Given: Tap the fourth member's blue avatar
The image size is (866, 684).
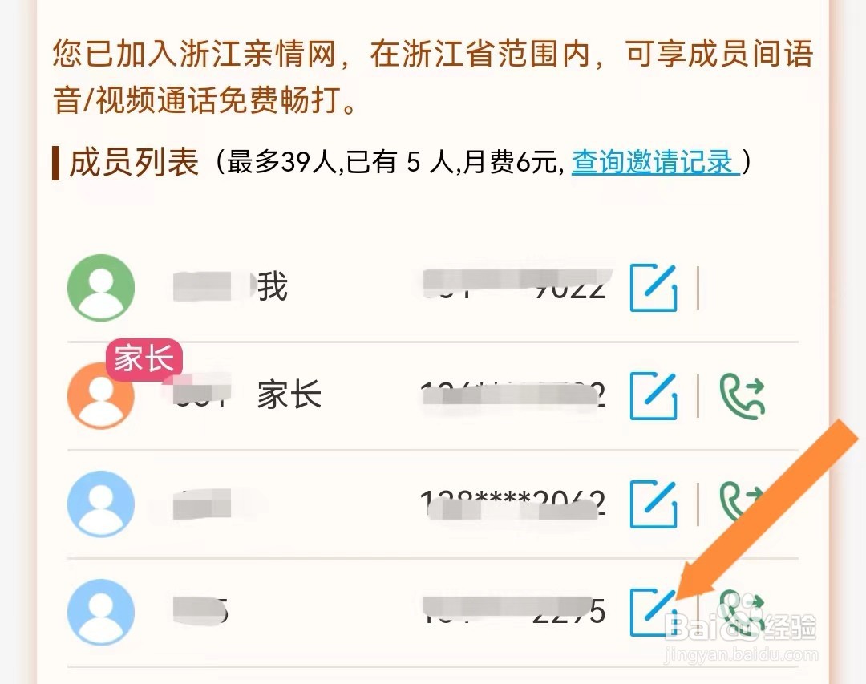Looking at the screenshot, I should [x=101, y=612].
